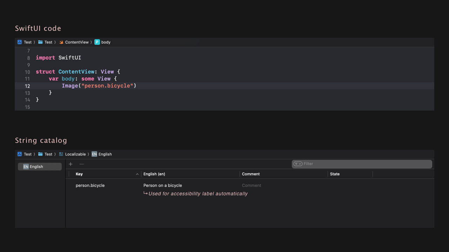Screen dimensions: 449x252
Task: Open Localizable in the breadcrumb path
Action: [75, 154]
